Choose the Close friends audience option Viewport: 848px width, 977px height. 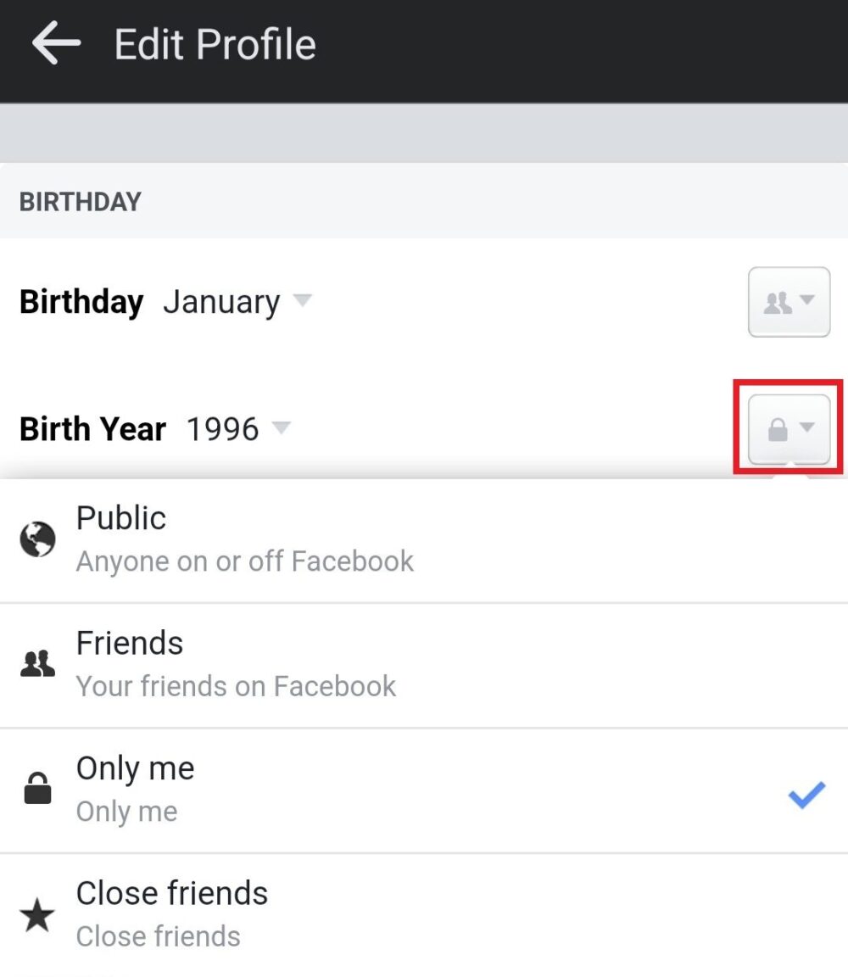(x=172, y=913)
